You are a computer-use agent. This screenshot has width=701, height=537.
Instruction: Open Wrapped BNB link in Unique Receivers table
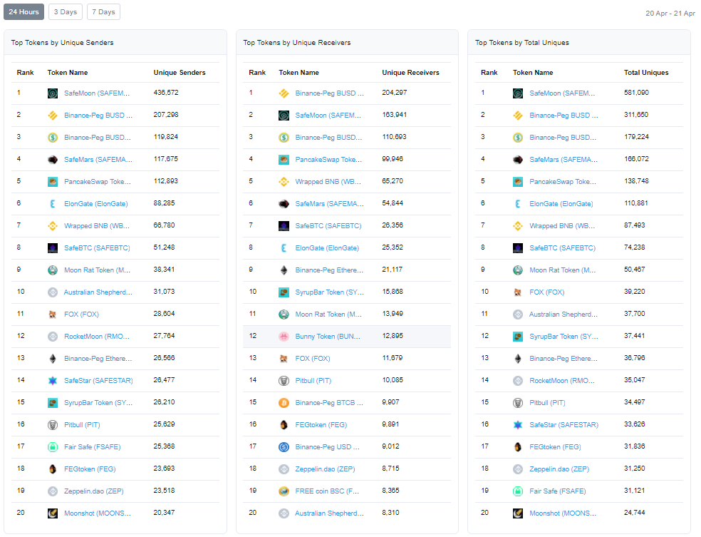point(328,182)
